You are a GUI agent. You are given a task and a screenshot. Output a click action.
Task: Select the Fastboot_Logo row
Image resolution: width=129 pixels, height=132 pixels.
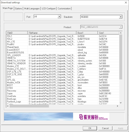click(63, 102)
